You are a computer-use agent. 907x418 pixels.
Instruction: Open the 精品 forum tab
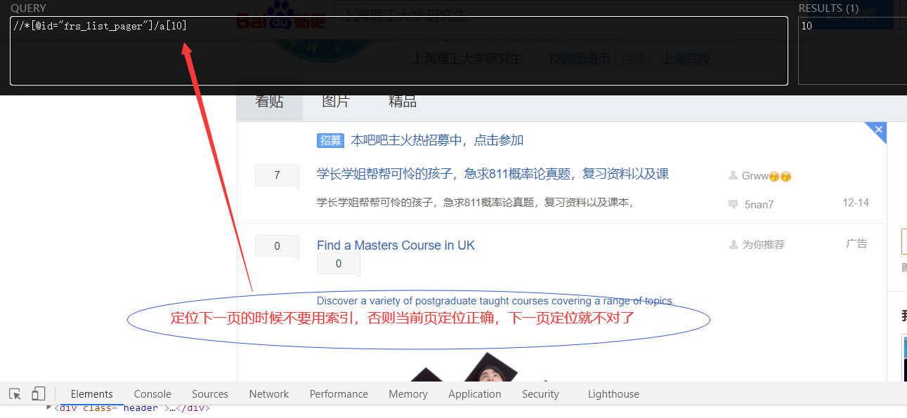point(403,102)
